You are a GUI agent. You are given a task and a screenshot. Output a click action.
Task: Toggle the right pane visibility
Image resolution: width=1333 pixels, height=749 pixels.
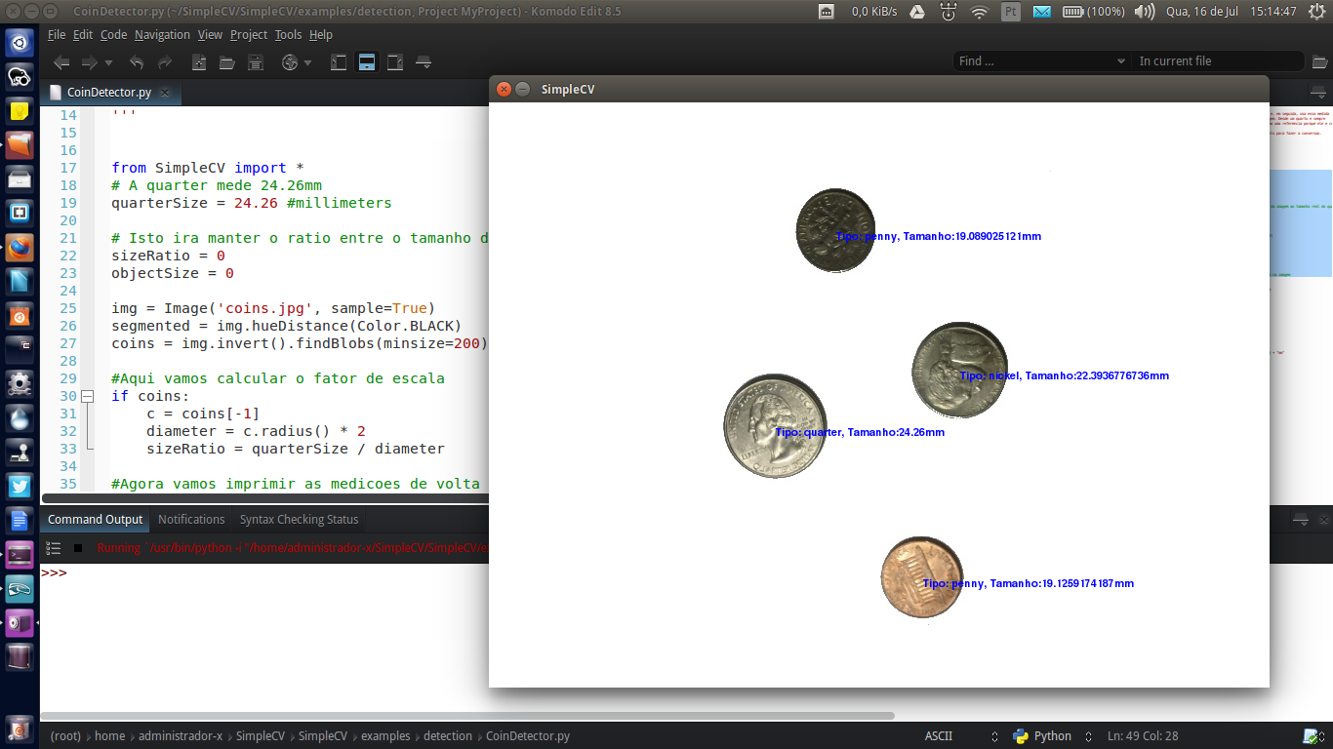[x=393, y=61]
